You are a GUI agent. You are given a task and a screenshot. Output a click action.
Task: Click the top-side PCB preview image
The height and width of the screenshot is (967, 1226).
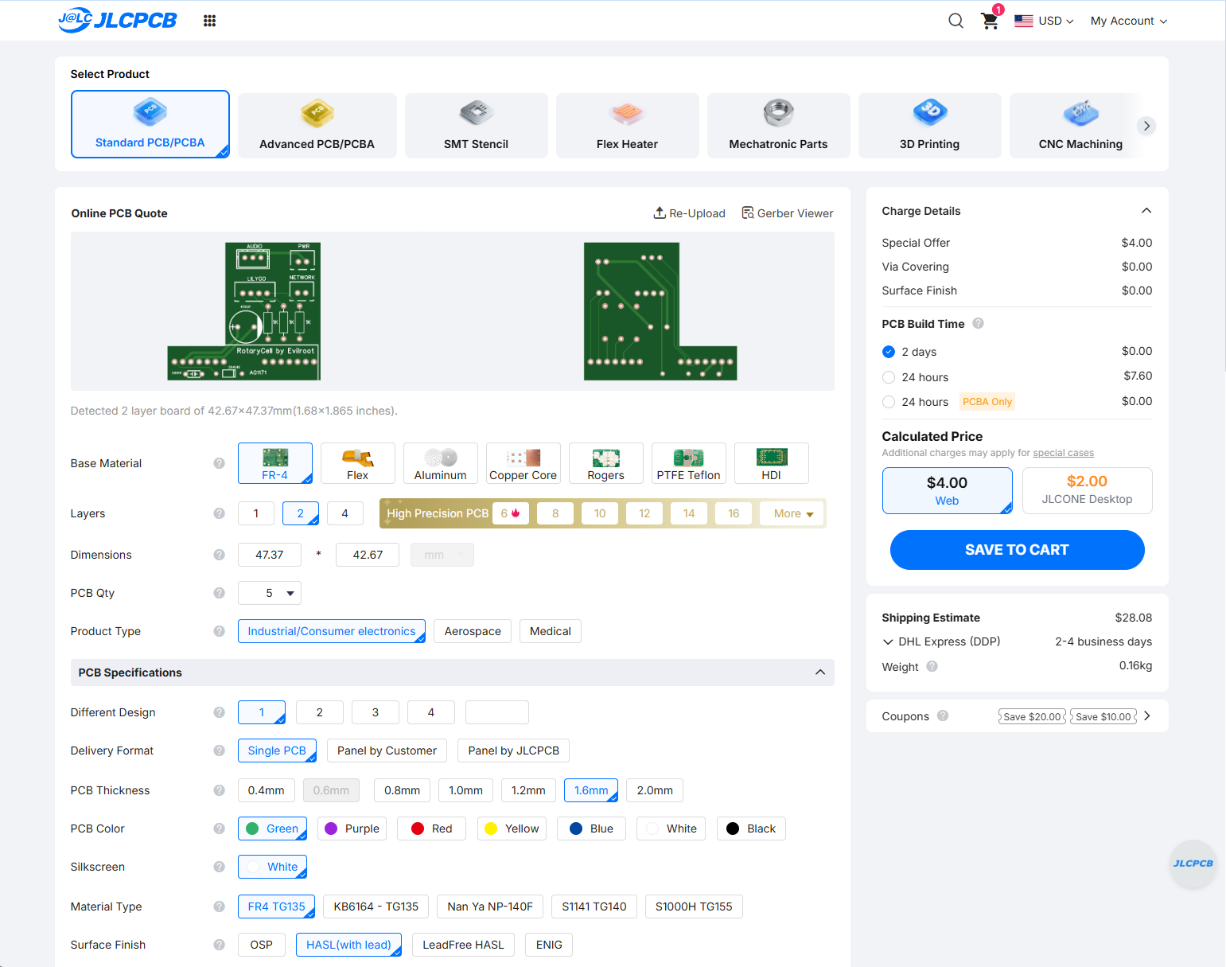click(243, 311)
